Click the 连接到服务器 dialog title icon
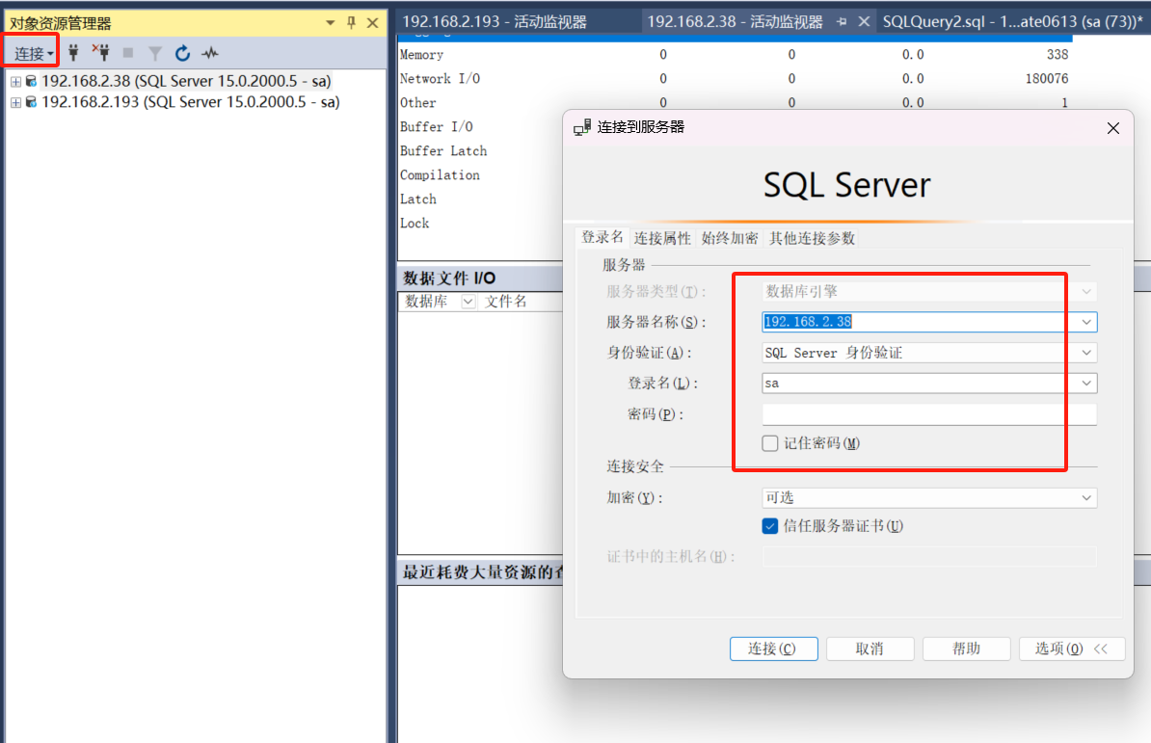 (x=582, y=127)
